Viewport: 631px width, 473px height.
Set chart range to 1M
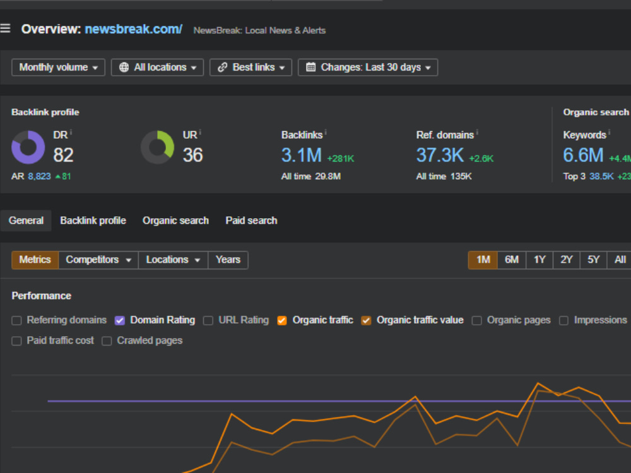483,260
